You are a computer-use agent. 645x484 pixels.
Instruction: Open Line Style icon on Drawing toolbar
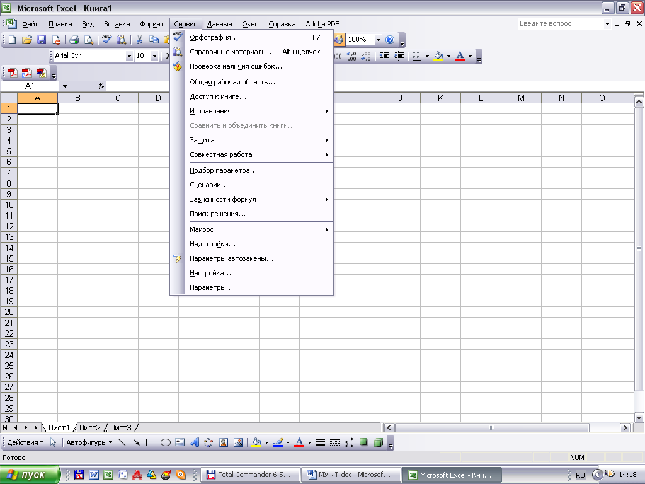point(320,442)
